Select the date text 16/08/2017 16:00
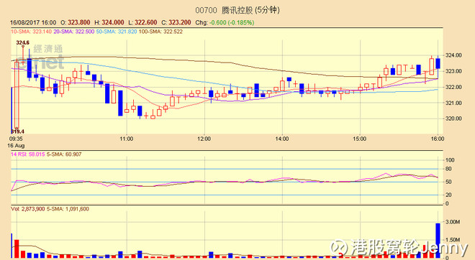Image resolution: width=475 pixels, height=260 pixels. coord(33,23)
